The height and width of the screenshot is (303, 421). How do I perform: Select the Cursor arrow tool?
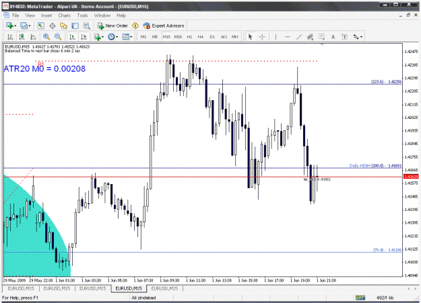(x=250, y=37)
